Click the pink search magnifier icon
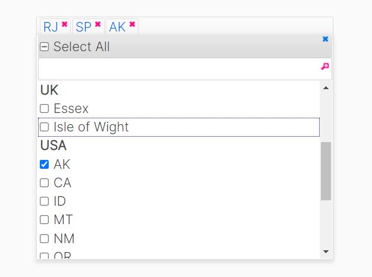The width and height of the screenshot is (372, 277). pos(325,66)
